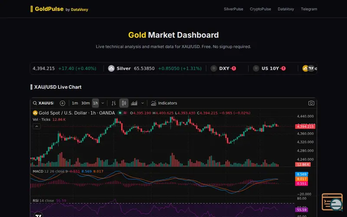Collapse the indicator legend chevron
The width and height of the screenshot is (347, 217).
(37, 126)
